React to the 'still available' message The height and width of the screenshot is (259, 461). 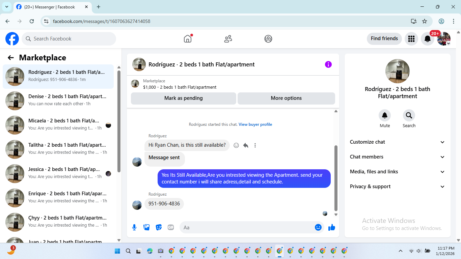pyautogui.click(x=236, y=145)
